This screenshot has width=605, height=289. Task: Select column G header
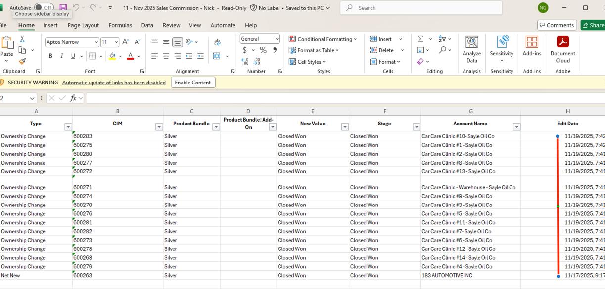point(470,111)
